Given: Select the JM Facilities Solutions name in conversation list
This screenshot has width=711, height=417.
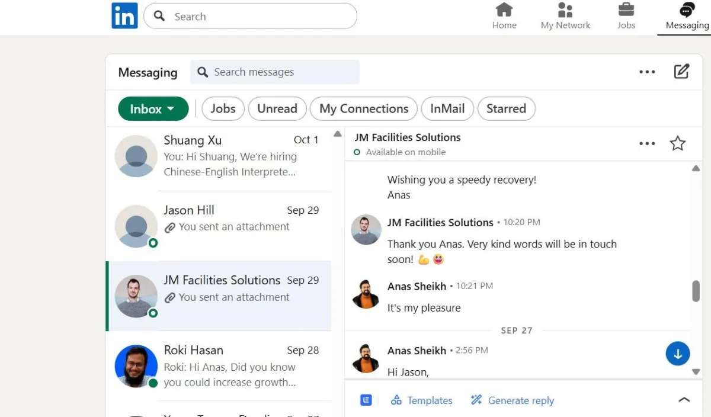Looking at the screenshot, I should coord(222,280).
